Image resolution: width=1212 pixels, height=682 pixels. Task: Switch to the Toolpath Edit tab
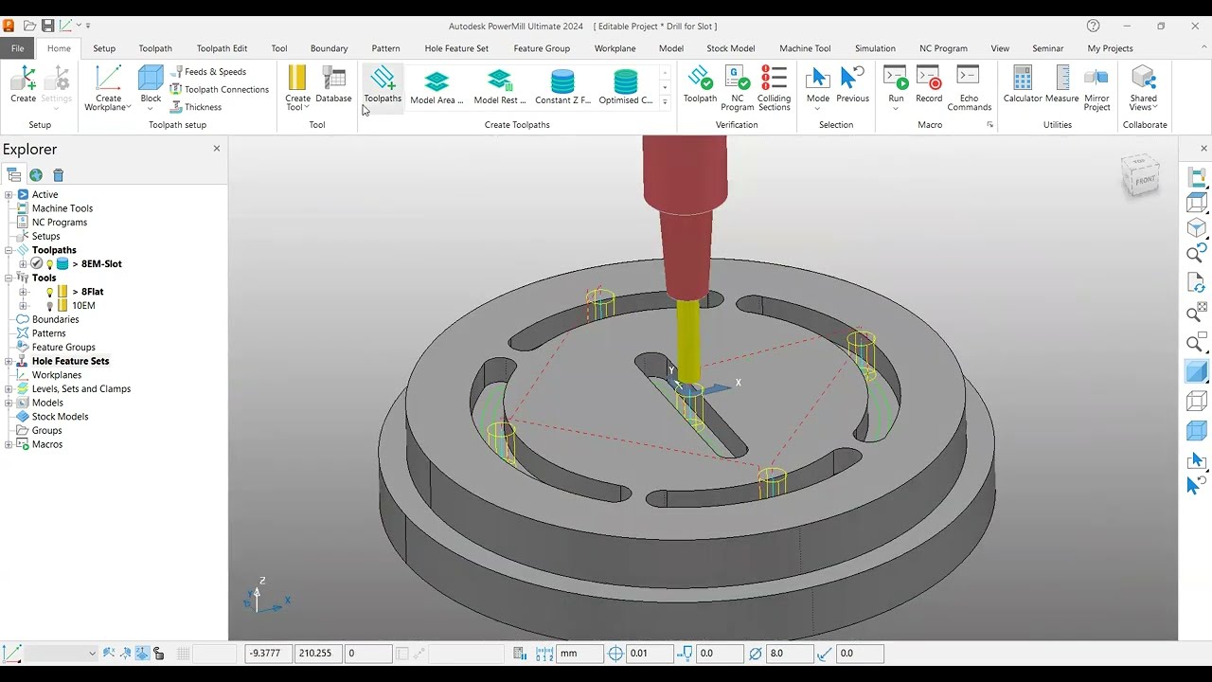[x=222, y=48]
